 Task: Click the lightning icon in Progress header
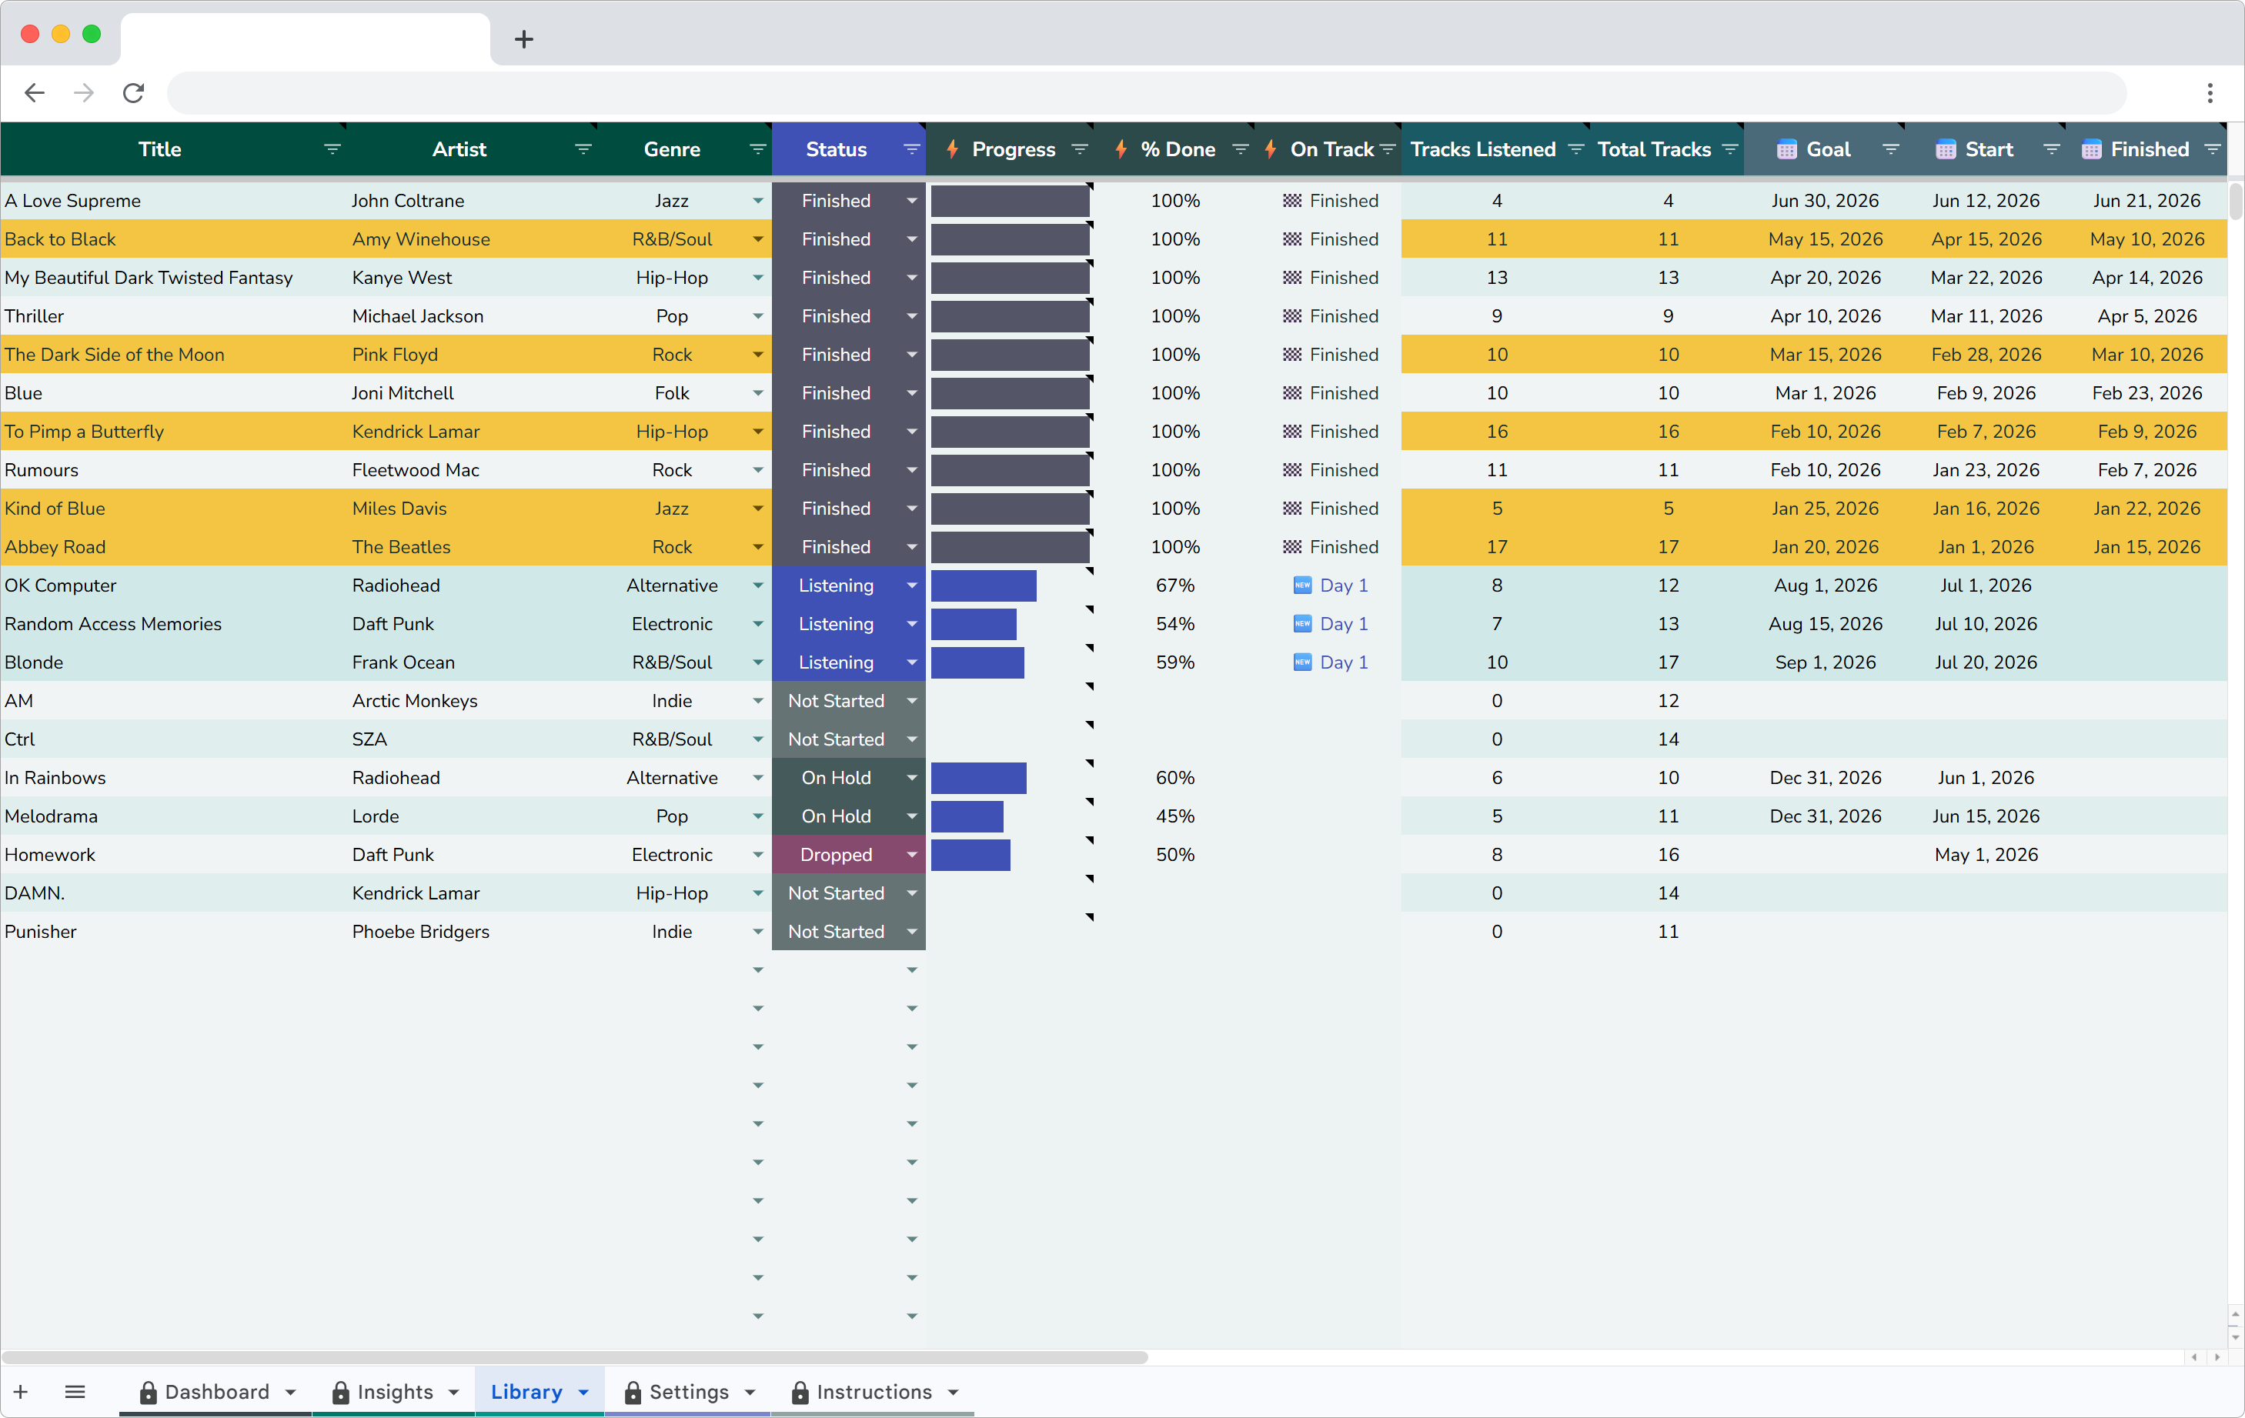(952, 149)
